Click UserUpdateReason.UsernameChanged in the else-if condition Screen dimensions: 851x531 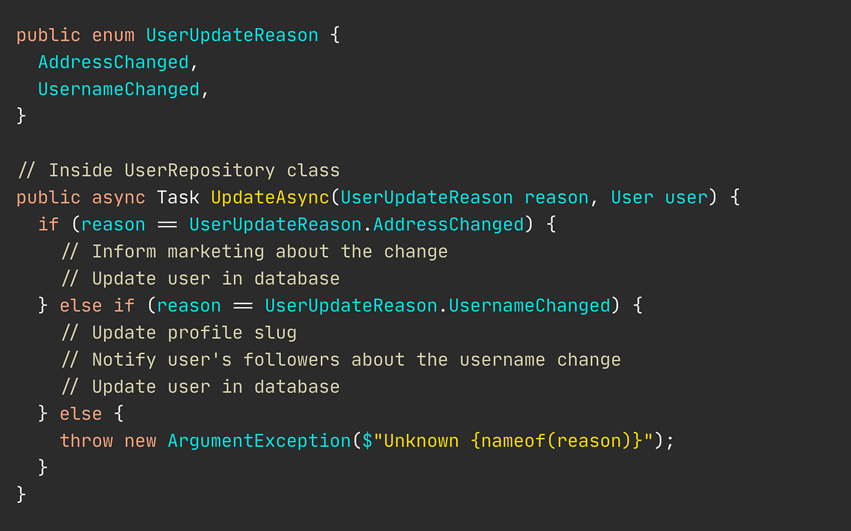point(438,305)
